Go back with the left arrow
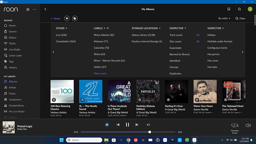The image size is (256, 144). (x=45, y=9)
